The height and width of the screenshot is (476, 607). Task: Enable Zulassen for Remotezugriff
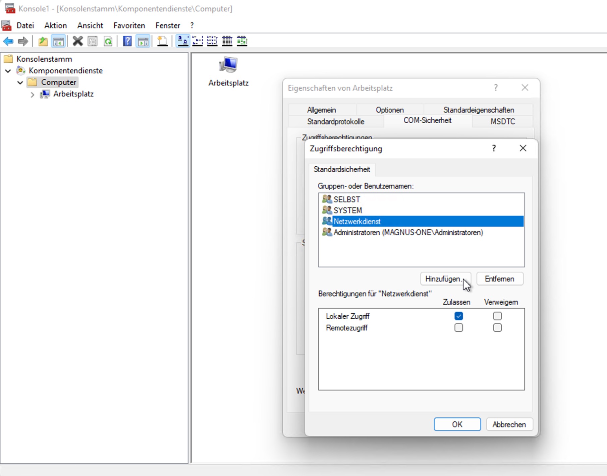[x=458, y=328]
